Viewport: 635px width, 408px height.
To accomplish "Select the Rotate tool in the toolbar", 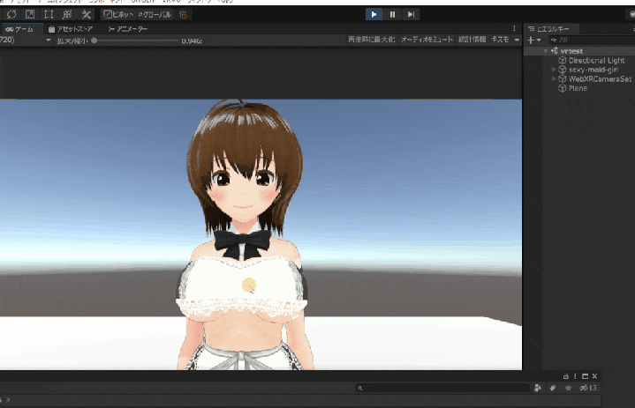I will coord(11,14).
